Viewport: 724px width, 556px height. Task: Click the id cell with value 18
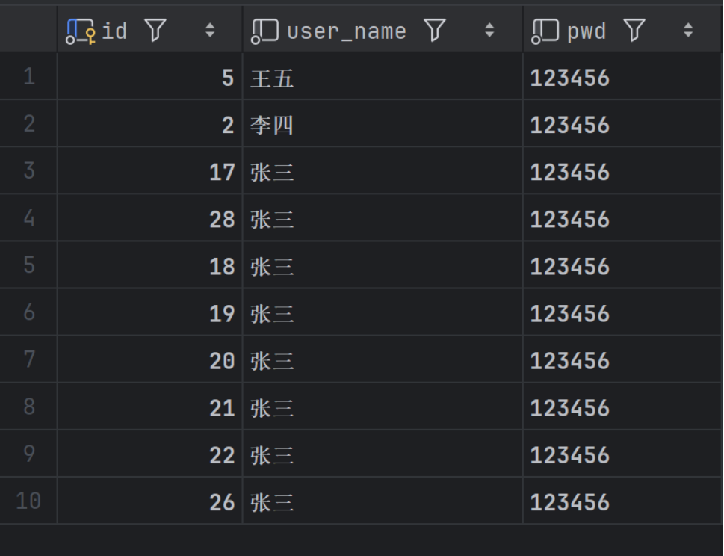point(150,265)
